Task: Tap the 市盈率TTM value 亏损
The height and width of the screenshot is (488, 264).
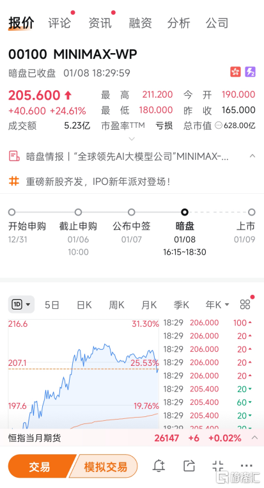Action: click(x=164, y=125)
